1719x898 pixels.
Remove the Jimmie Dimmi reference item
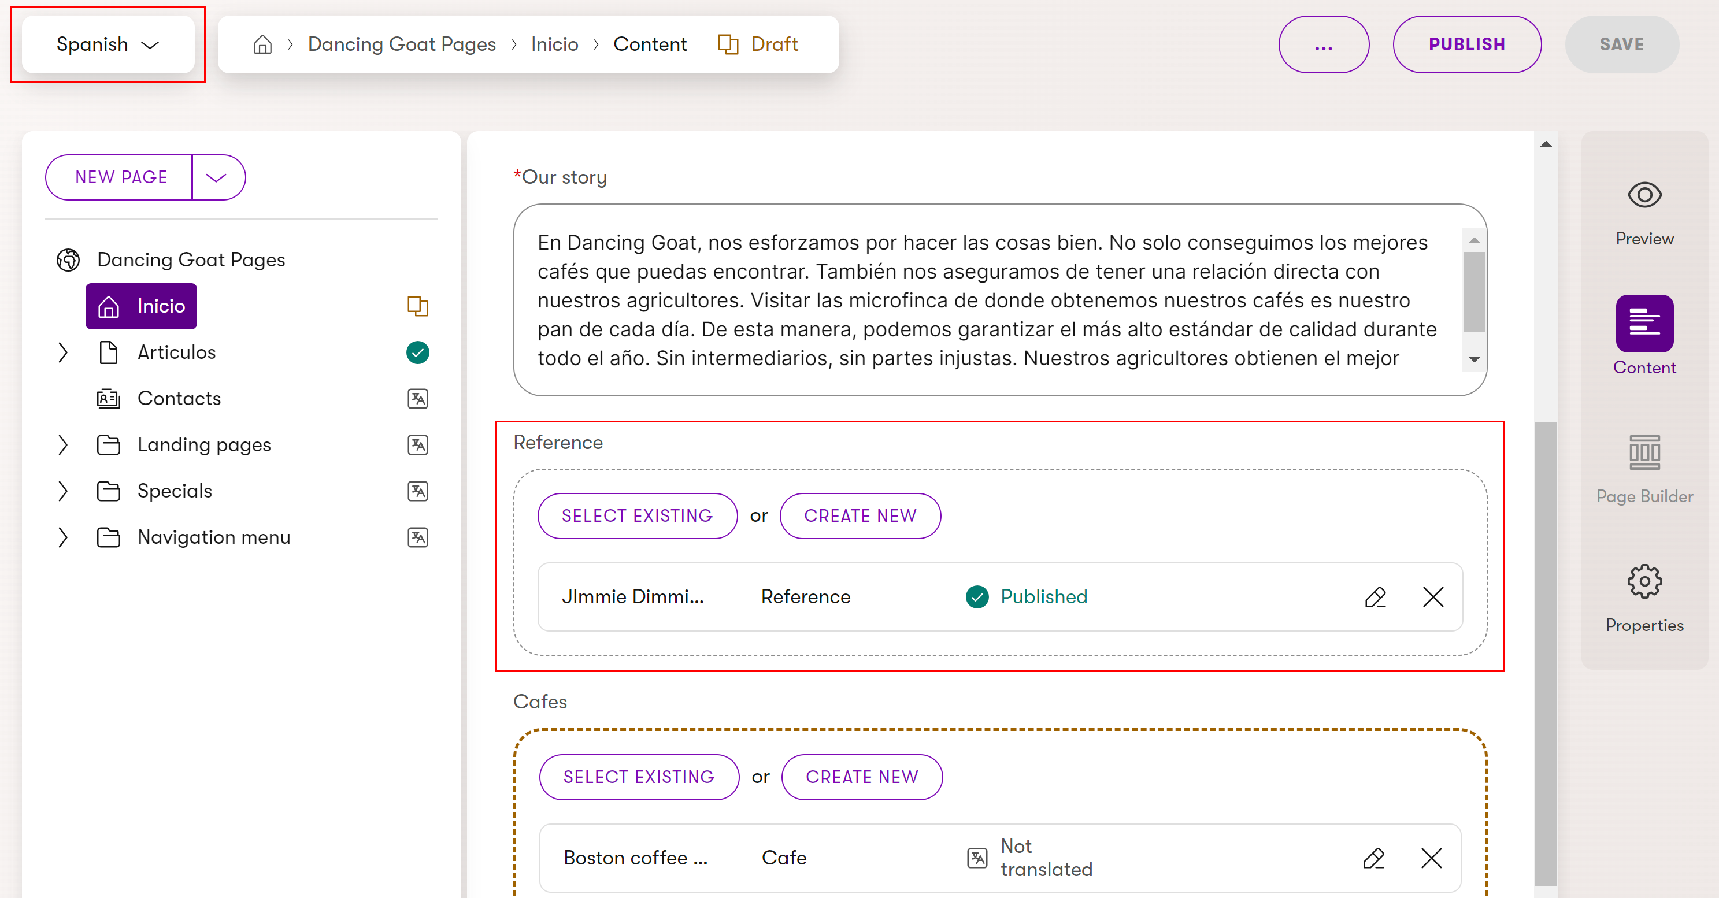click(x=1433, y=596)
